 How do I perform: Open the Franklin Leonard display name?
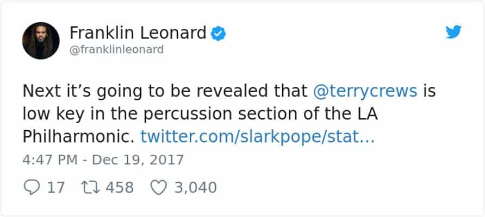coord(138,33)
